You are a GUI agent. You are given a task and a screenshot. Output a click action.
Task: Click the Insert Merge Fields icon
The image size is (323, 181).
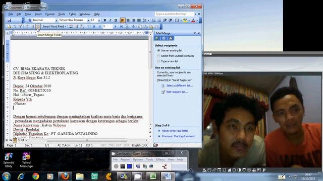click(x=38, y=27)
